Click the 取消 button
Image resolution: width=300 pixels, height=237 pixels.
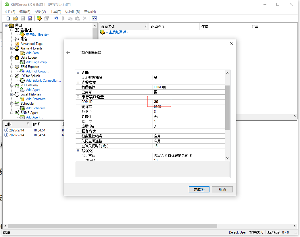[x=222, y=189]
